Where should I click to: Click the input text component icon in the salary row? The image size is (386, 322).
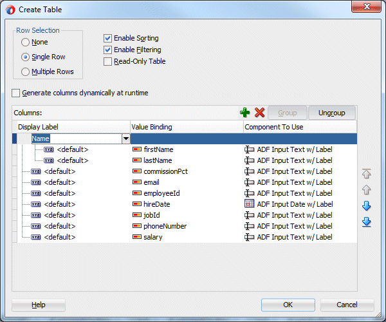[x=249, y=237]
